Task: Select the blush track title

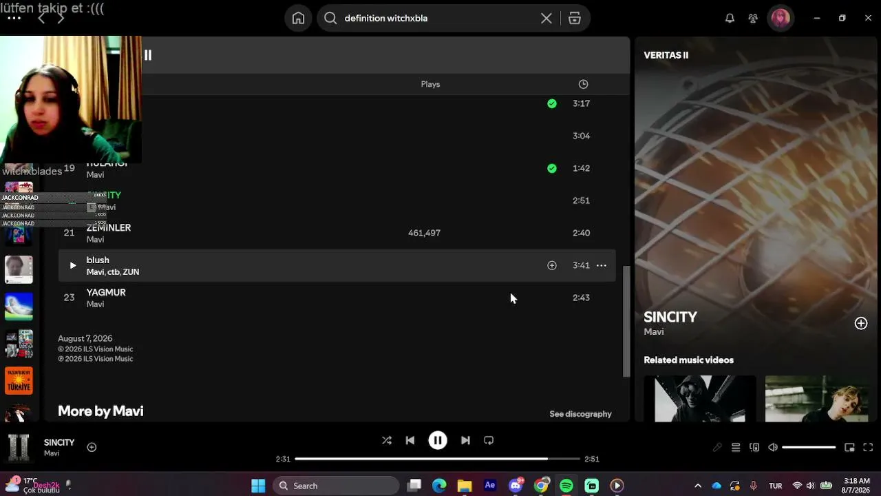Action: pos(98,260)
